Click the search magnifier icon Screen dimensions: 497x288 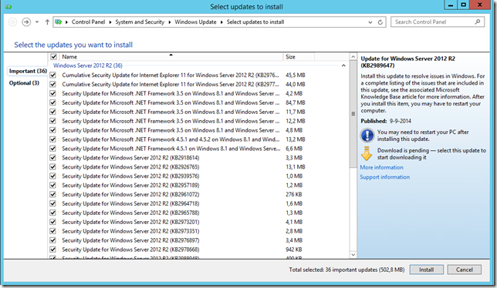pos(478,22)
